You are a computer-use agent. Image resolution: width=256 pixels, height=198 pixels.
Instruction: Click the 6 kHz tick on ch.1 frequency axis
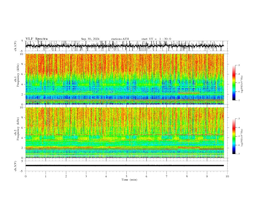22,74
